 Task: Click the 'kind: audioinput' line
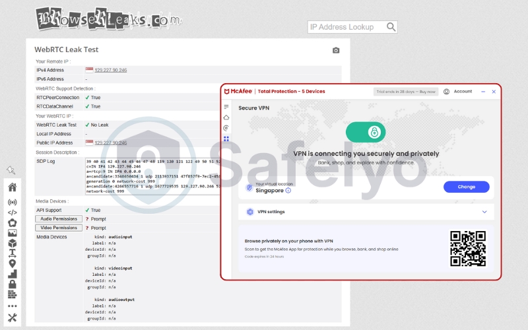click(x=113, y=237)
